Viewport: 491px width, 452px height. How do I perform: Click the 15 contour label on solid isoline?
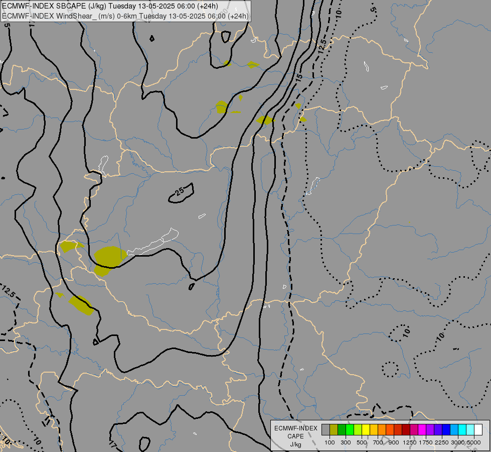[x=299, y=77]
